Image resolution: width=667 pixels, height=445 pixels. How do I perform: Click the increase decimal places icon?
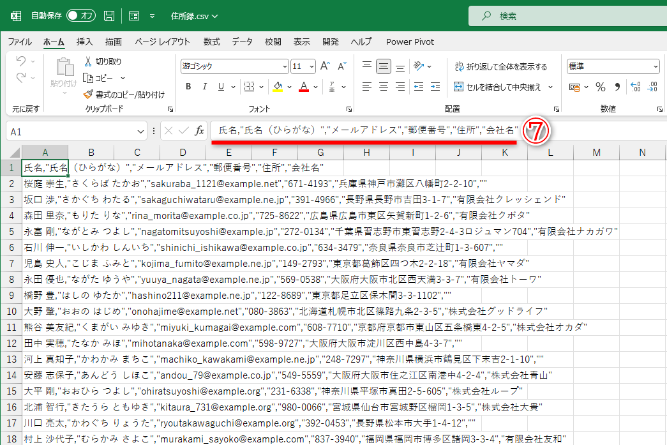(636, 86)
